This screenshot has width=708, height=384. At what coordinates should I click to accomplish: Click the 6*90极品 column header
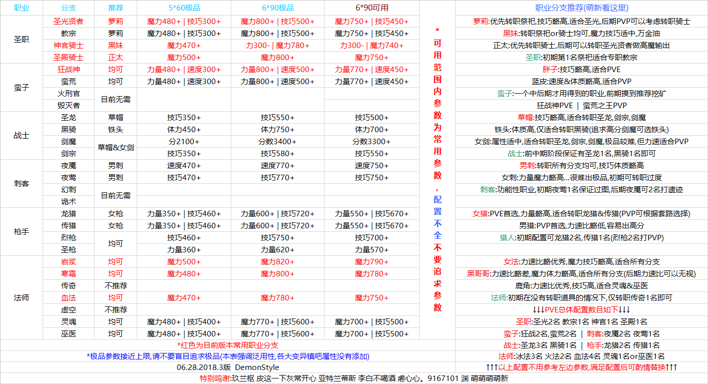[277, 8]
